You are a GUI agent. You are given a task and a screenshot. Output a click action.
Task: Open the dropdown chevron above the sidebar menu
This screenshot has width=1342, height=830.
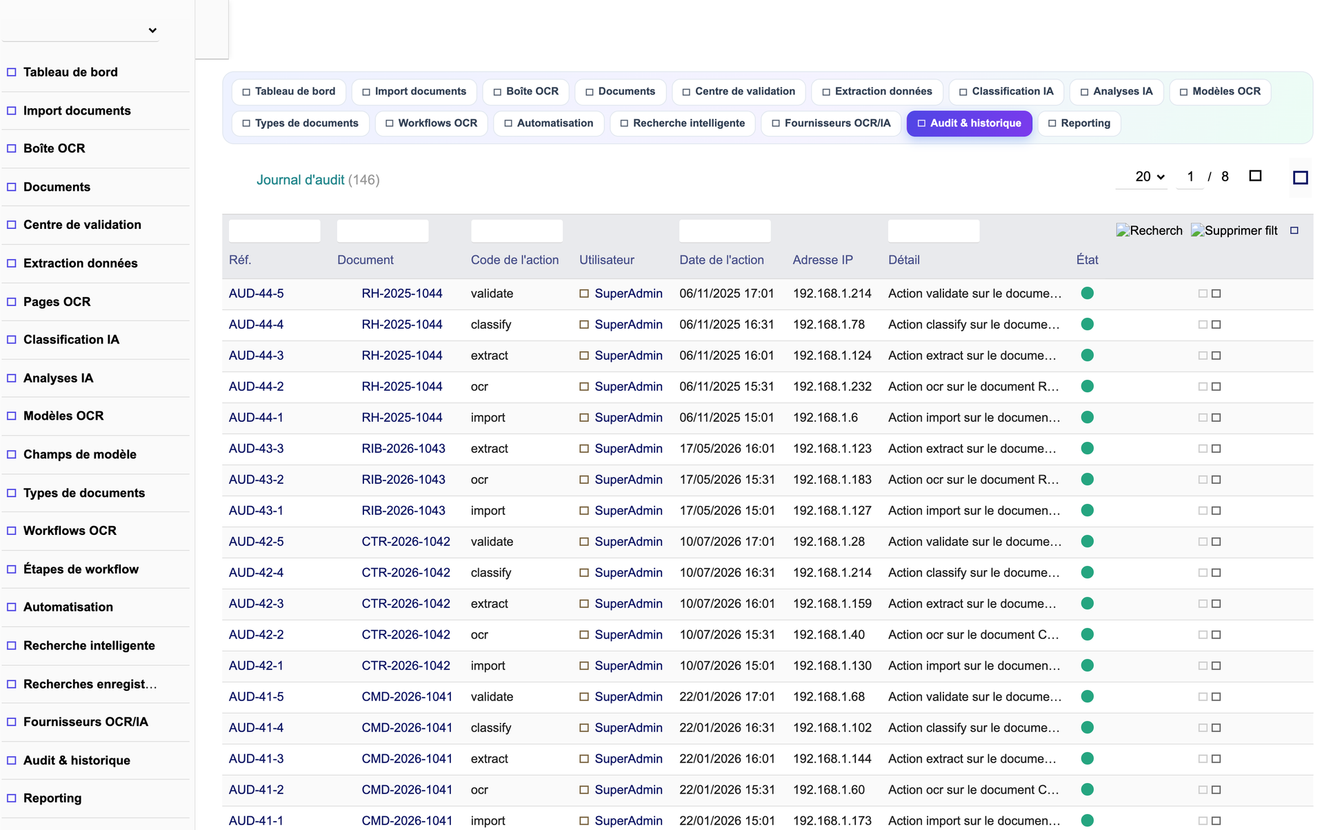pos(152,30)
